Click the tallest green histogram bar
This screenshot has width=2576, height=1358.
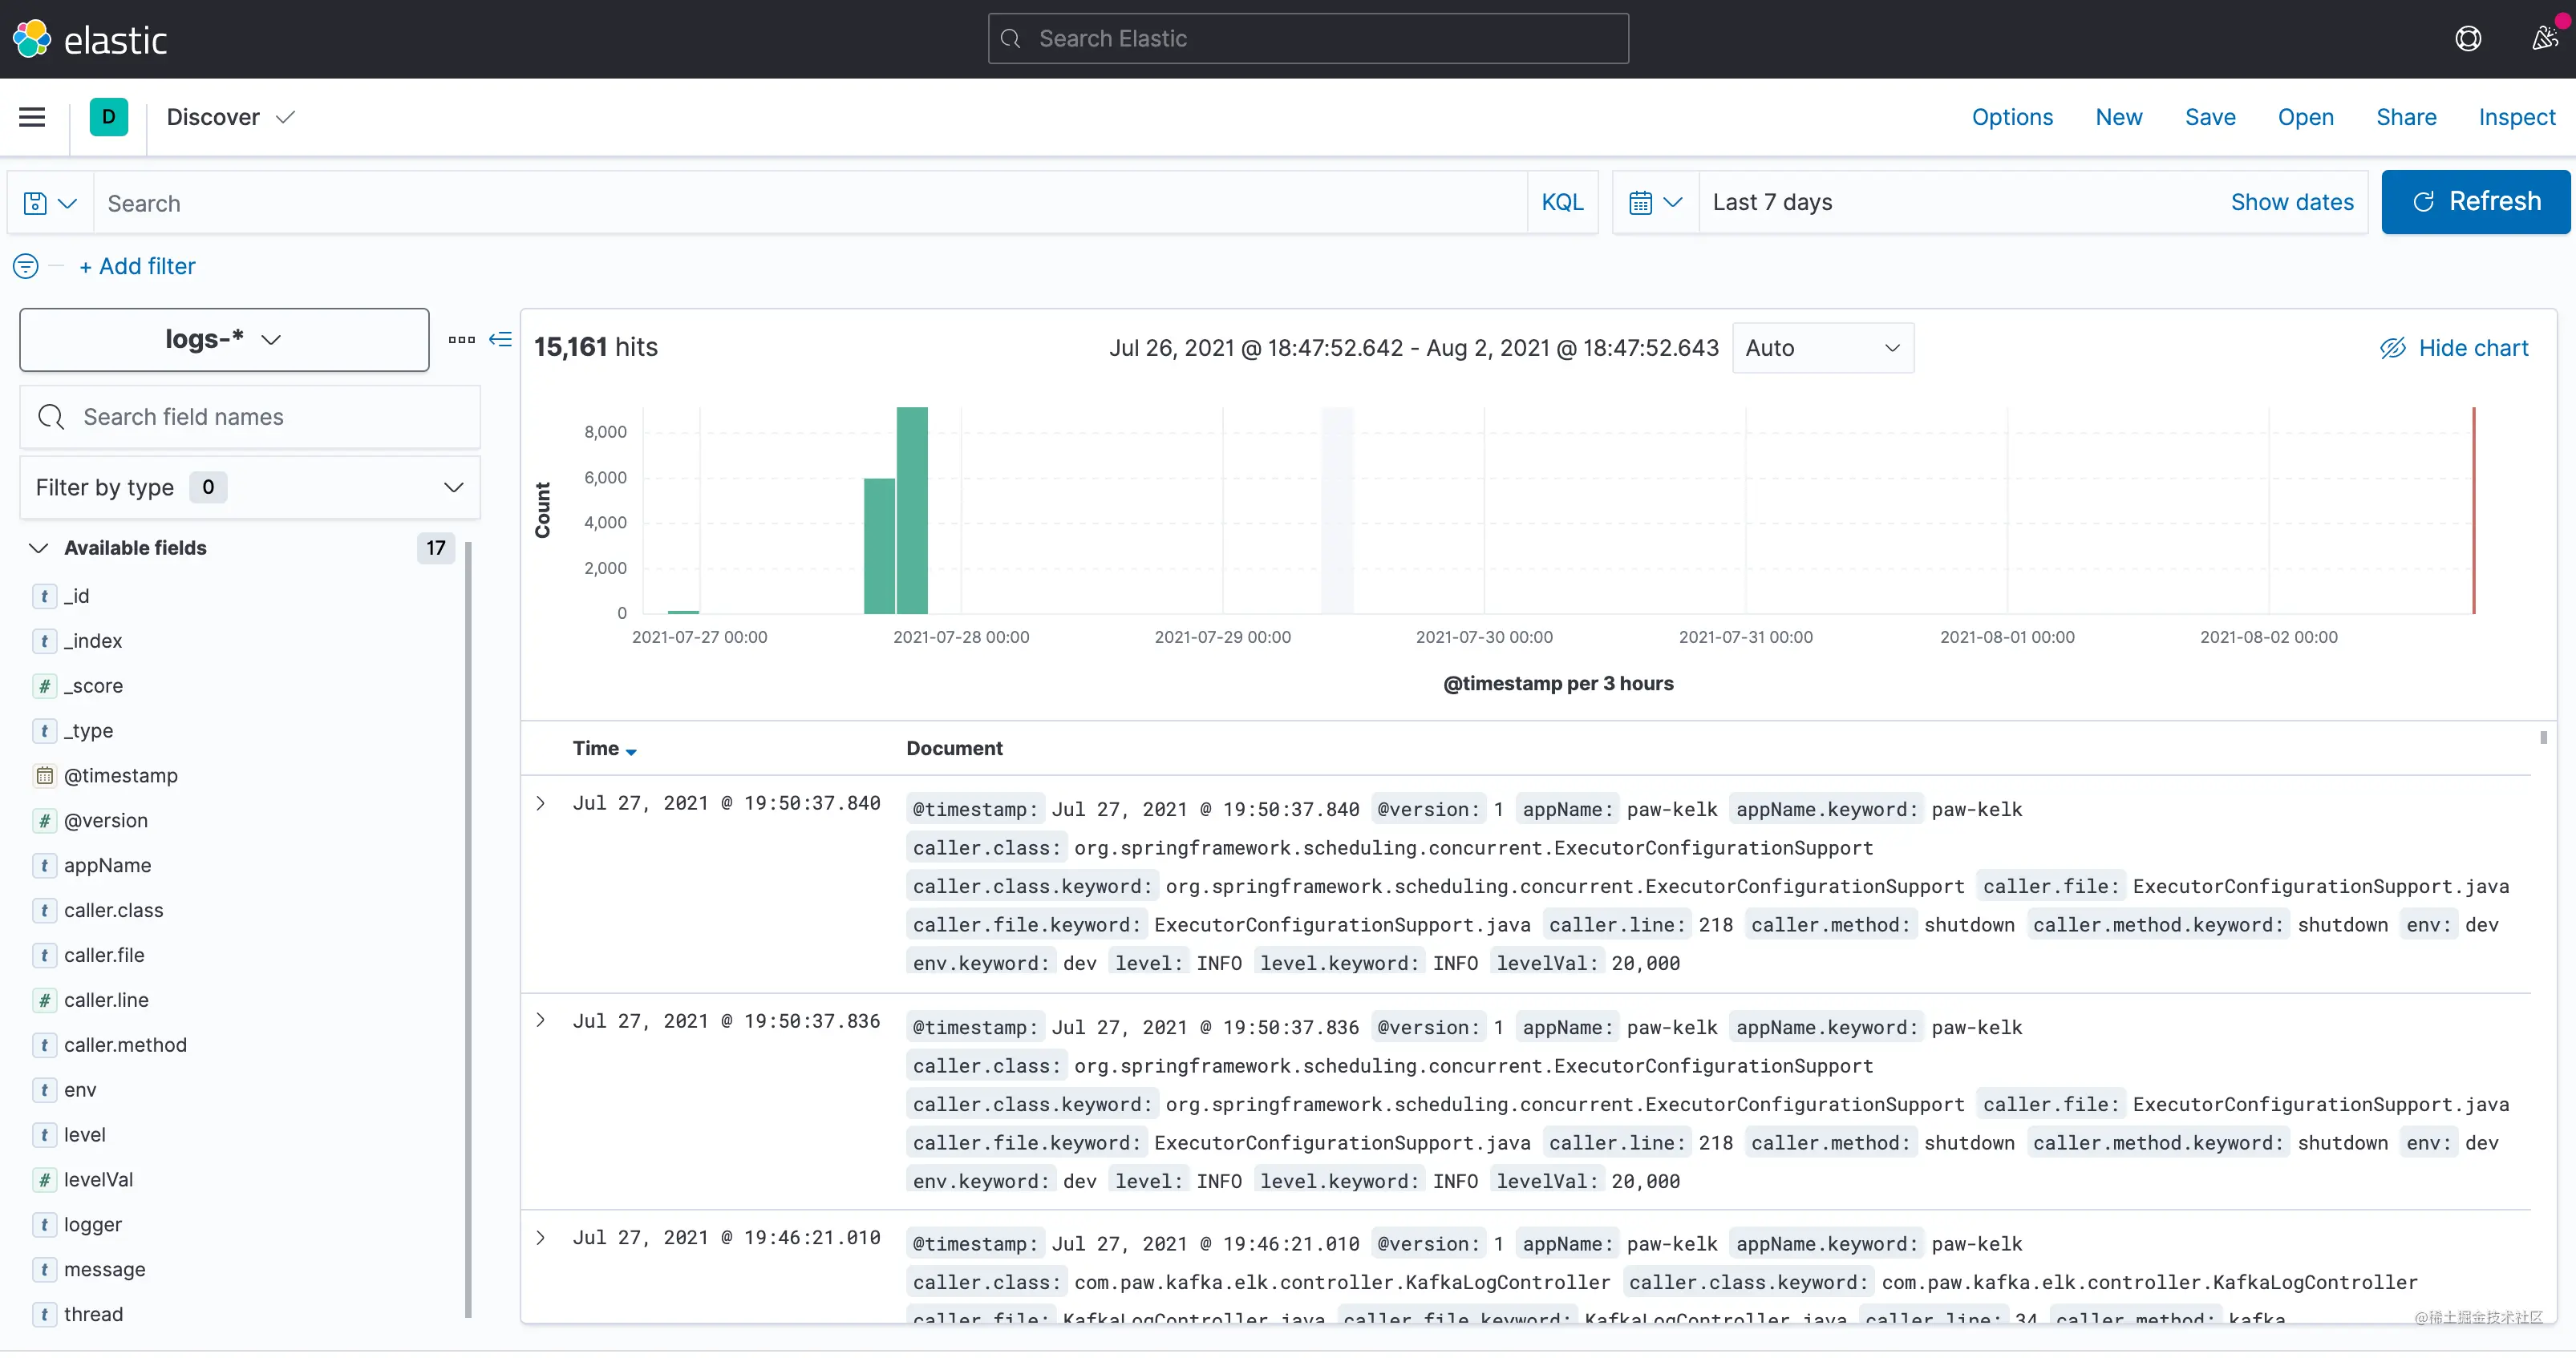912,510
